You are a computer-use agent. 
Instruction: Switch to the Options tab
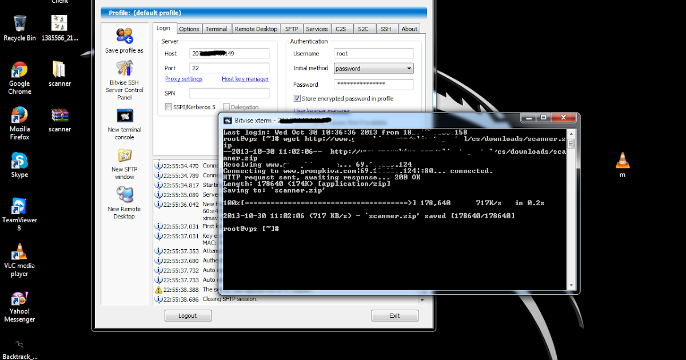[x=189, y=29]
